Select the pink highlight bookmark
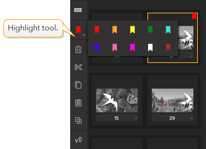The image size is (206, 149). [115, 47]
